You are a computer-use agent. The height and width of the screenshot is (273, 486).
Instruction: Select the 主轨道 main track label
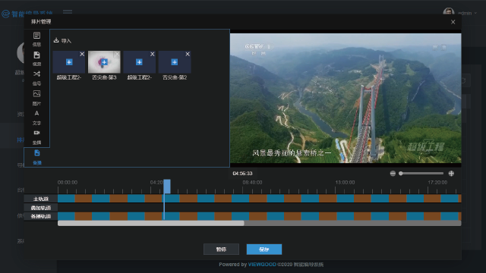tap(41, 199)
